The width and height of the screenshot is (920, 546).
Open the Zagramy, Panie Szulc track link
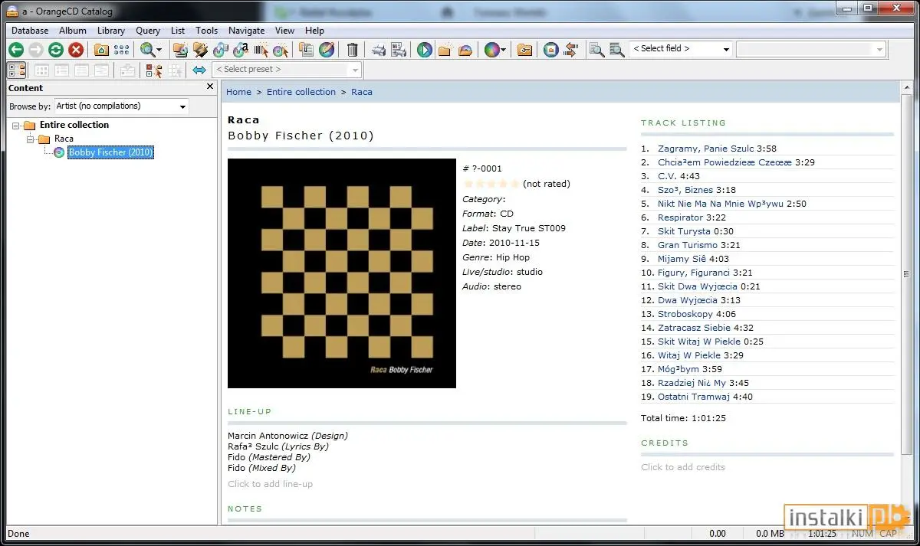706,149
